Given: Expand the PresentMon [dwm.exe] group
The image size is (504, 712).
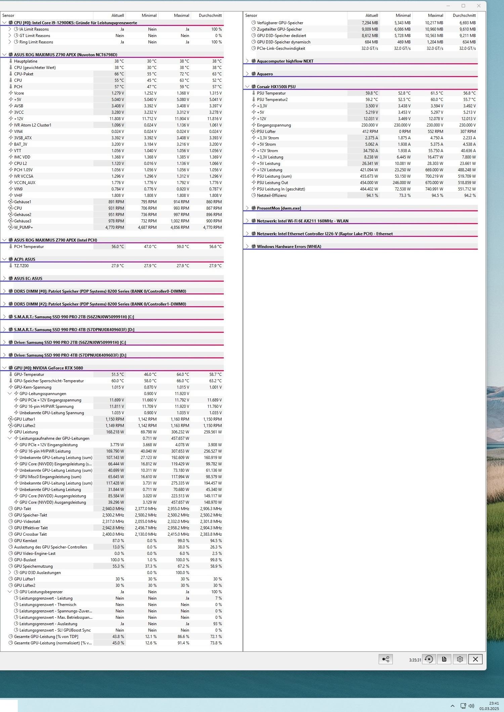Looking at the screenshot, I should (247, 208).
